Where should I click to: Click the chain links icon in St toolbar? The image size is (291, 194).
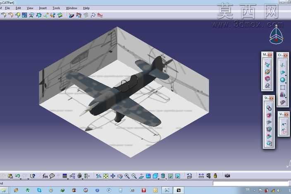(x=269, y=108)
